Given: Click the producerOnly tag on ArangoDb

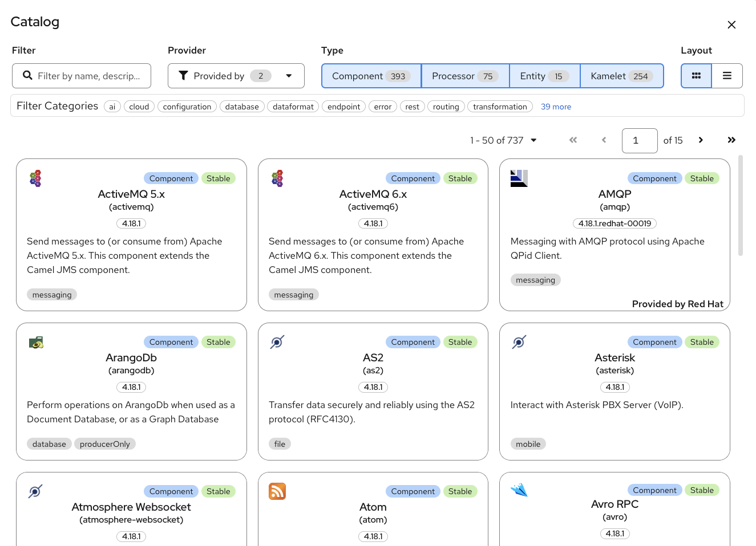Looking at the screenshot, I should click(105, 444).
